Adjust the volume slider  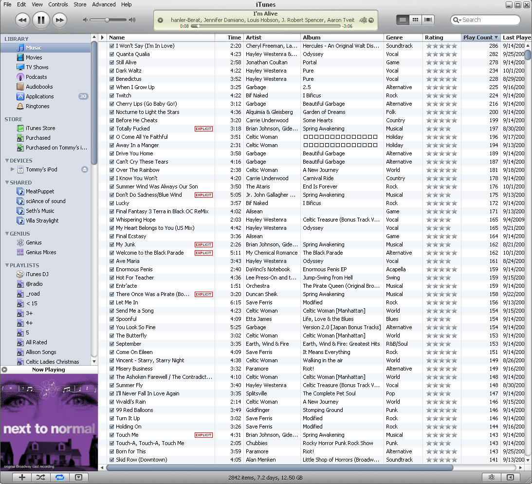[x=107, y=20]
